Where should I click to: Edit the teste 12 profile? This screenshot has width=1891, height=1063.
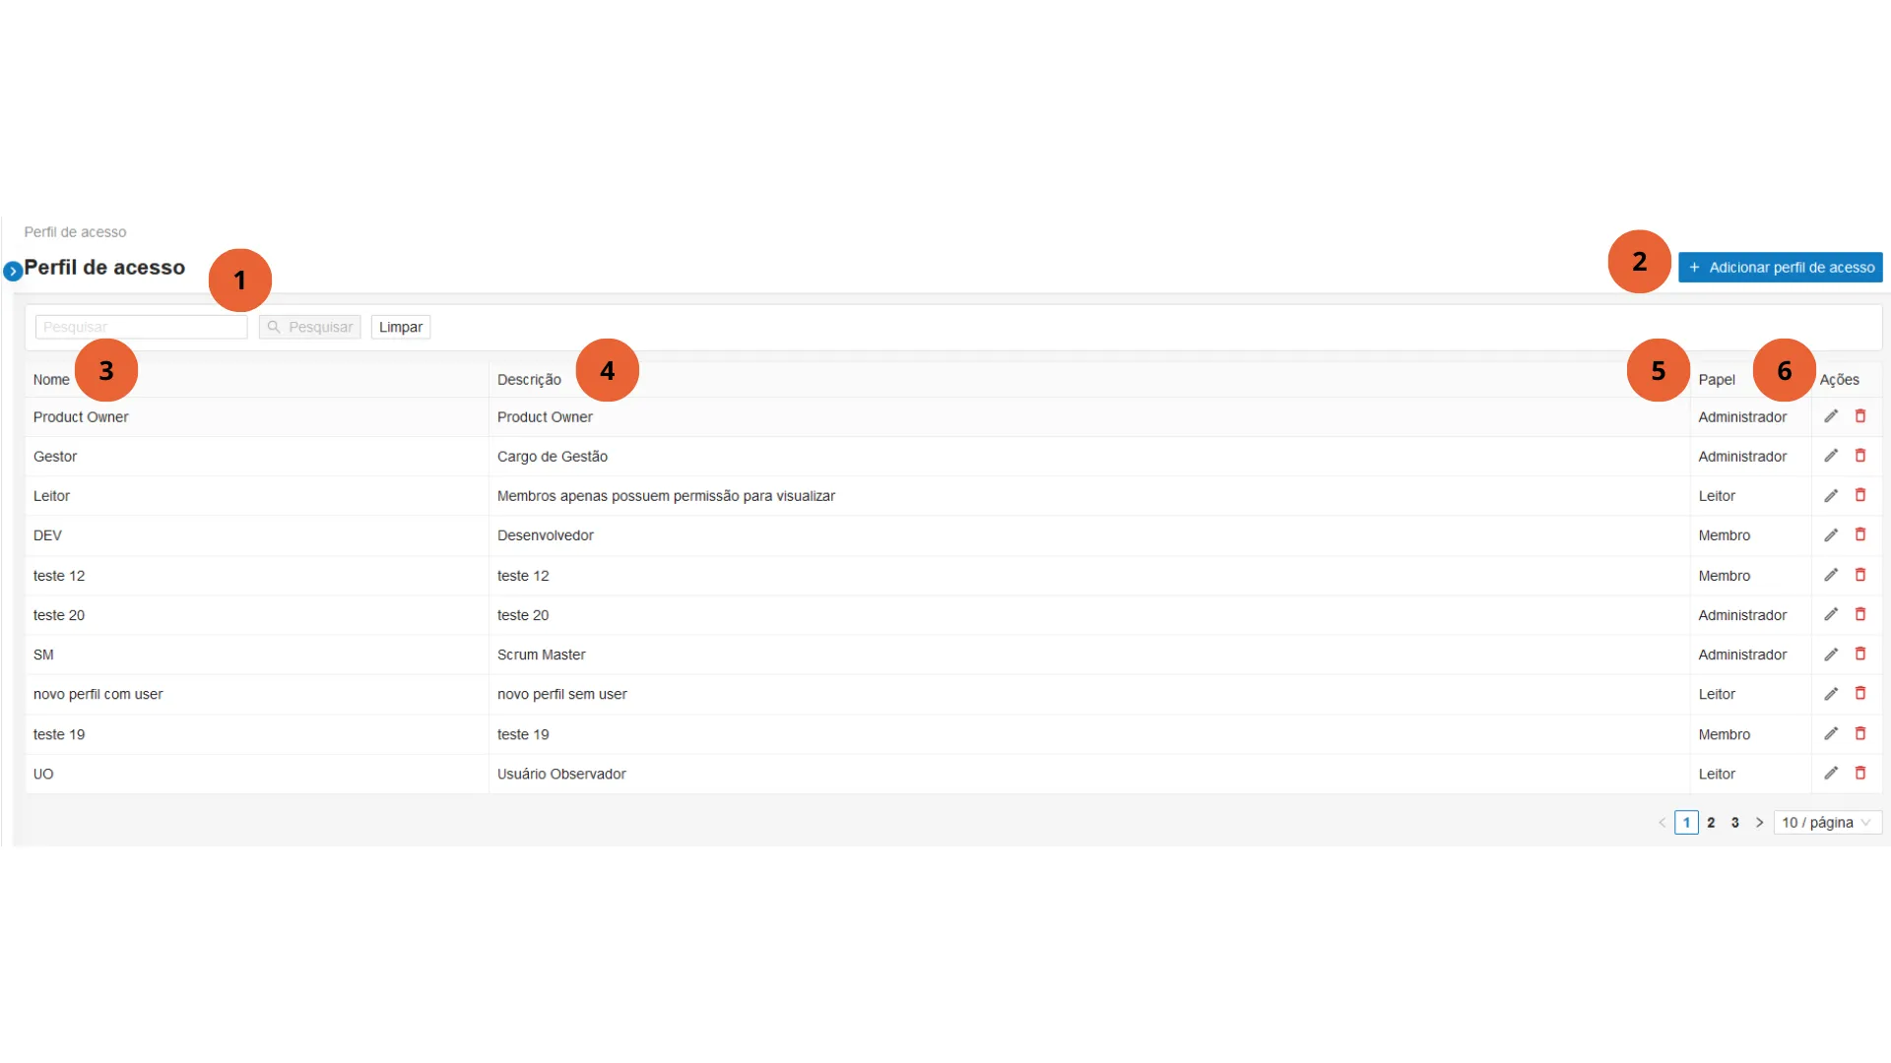click(1831, 575)
